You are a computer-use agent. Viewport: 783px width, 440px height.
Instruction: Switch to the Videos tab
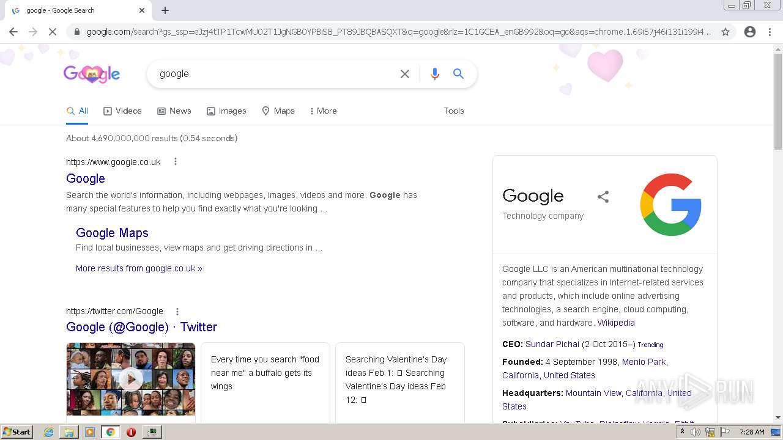(x=122, y=111)
